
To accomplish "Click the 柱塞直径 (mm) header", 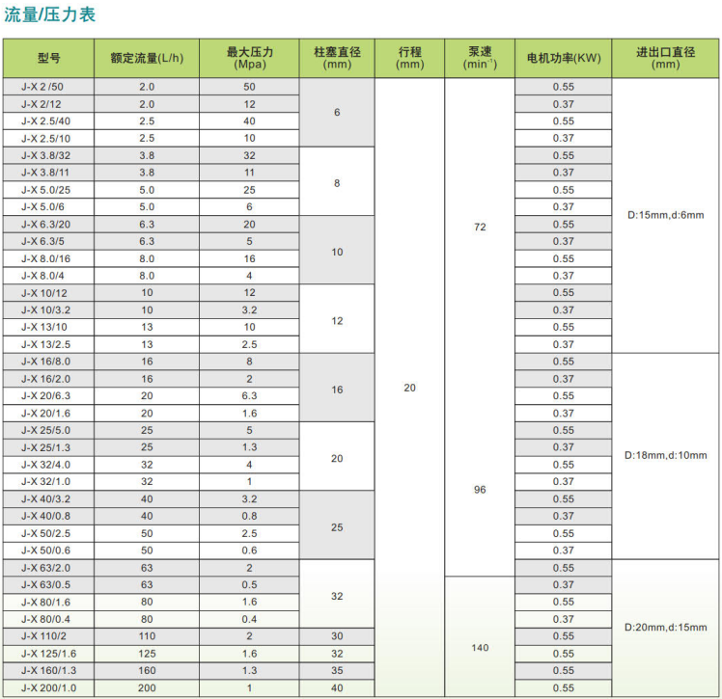I will 337,58.
